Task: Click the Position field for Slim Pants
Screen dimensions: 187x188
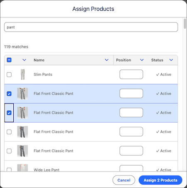Action: (131, 74)
